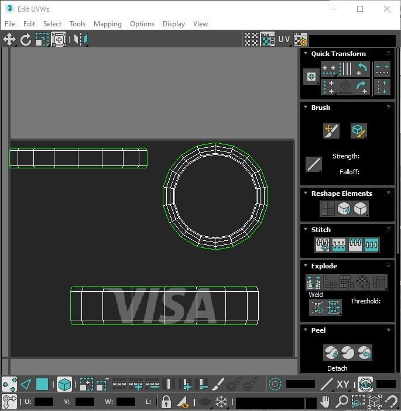The image size is (401, 411).
Task: Click Relax Until Flat icon
Action: [344, 209]
